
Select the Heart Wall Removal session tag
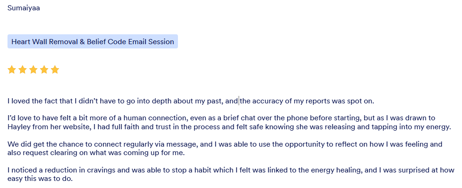point(92,41)
